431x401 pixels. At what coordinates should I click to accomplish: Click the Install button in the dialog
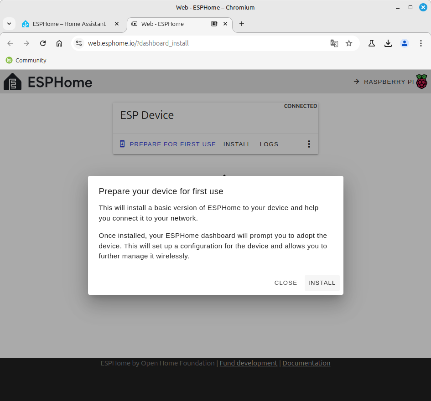tap(322, 283)
